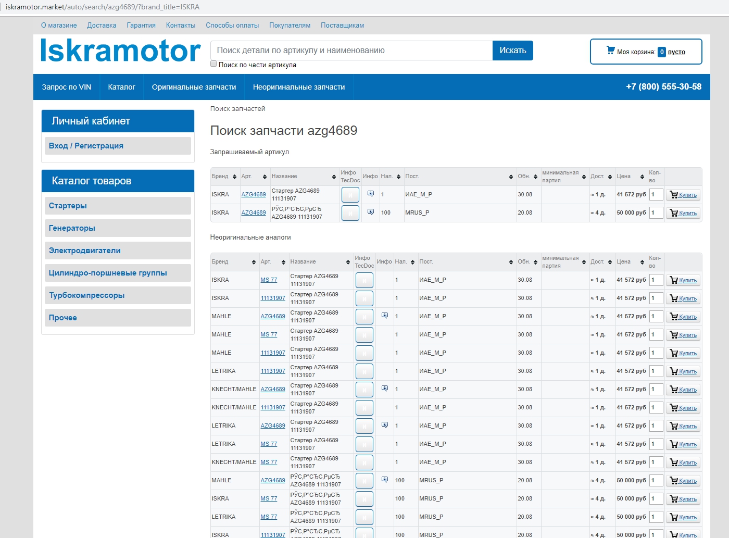Image resolution: width=729 pixels, height=538 pixels.
Task: Buy KNECHT/MAHLE MS 77 analog via Купить
Action: (683, 462)
